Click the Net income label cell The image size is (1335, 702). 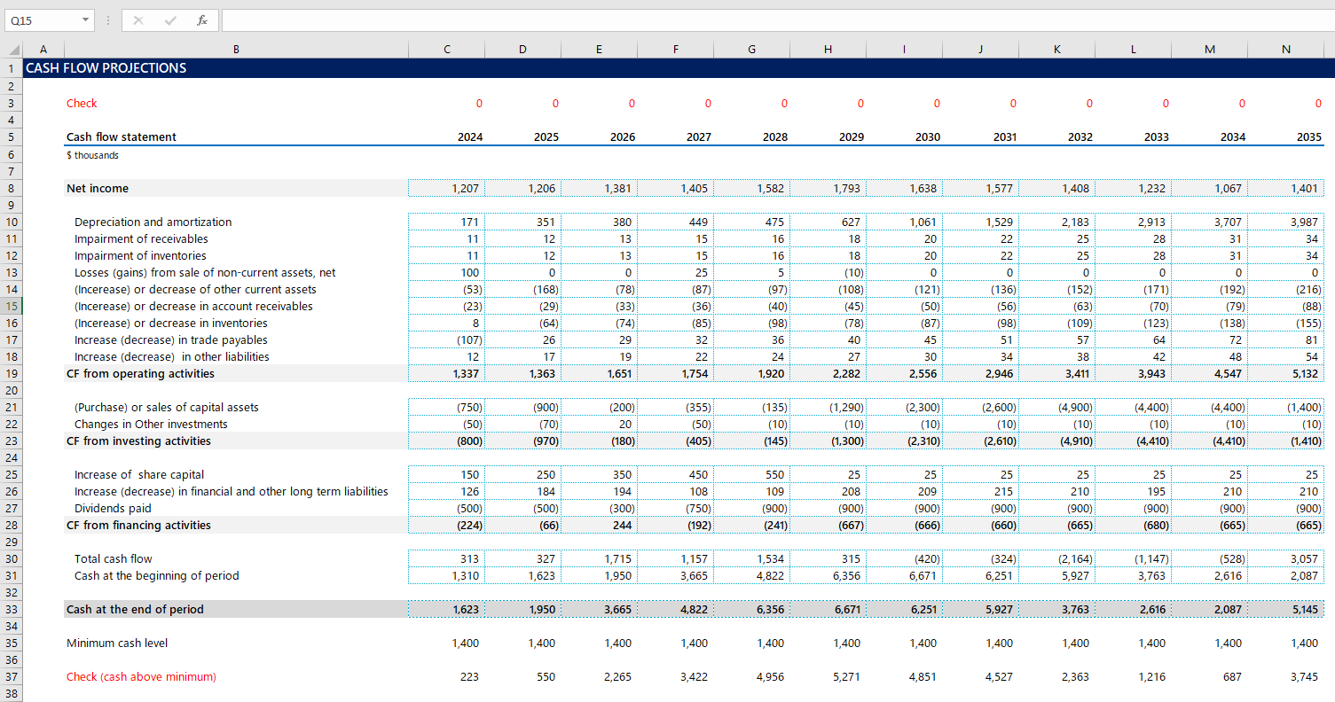tap(98, 188)
